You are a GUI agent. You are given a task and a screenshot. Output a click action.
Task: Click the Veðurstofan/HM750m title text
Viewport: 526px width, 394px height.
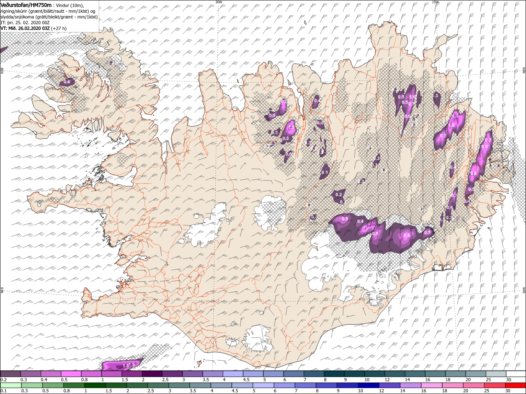pyautogui.click(x=26, y=5)
